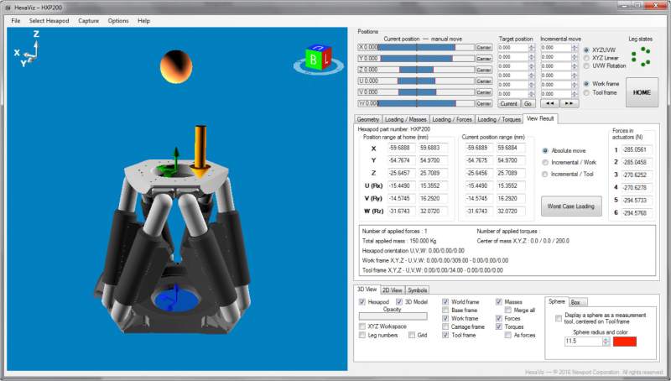Turn on Leg numbers display
671x381 pixels.
click(x=363, y=335)
